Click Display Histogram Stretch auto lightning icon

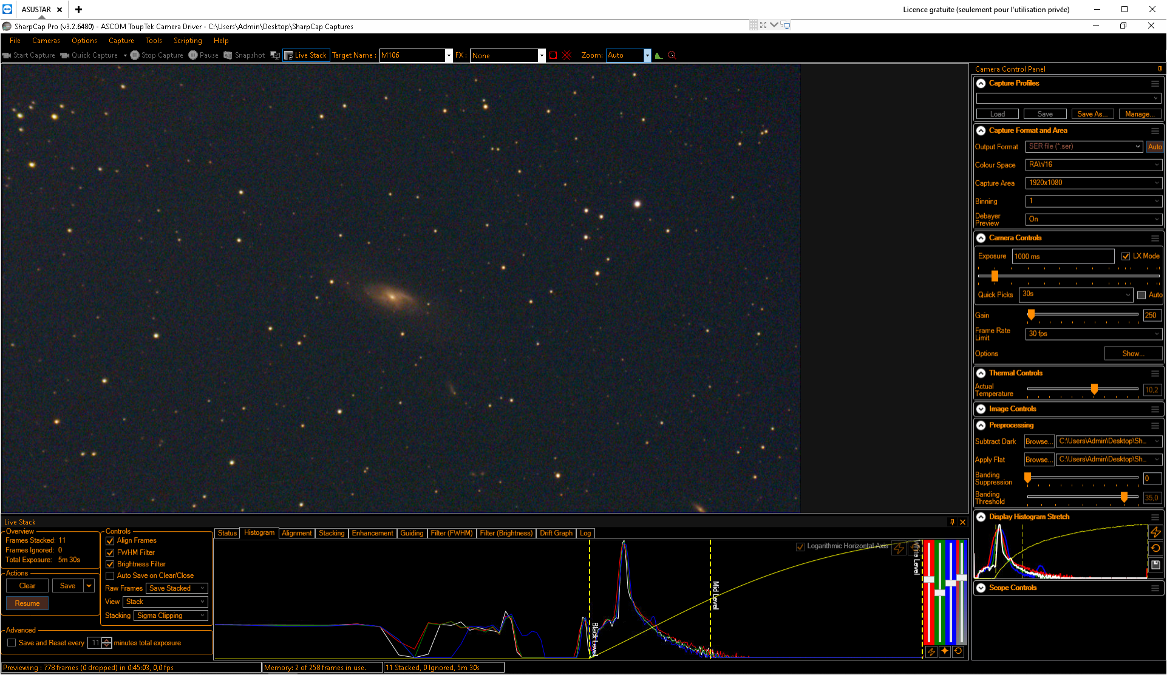click(x=1155, y=532)
